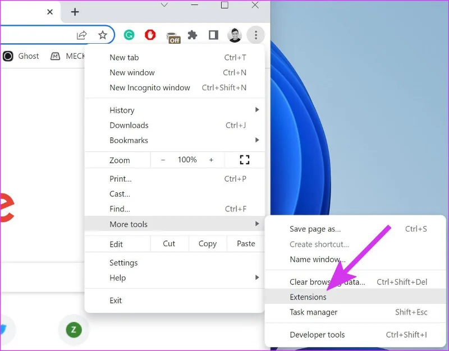The height and width of the screenshot is (351, 449).
Task: Open Extensions from More tools submenu
Action: click(x=355, y=297)
